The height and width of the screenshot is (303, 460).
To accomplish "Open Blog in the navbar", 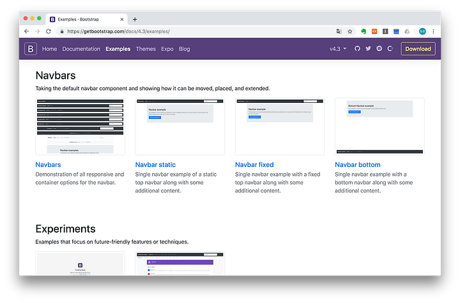I will (x=184, y=49).
